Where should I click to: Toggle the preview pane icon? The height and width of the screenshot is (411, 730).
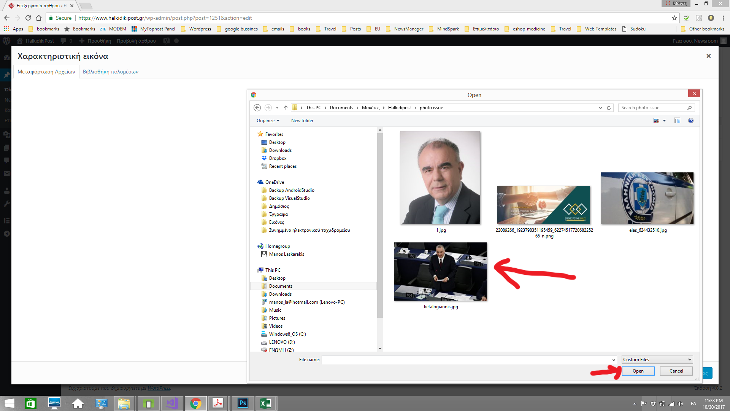pos(677,121)
